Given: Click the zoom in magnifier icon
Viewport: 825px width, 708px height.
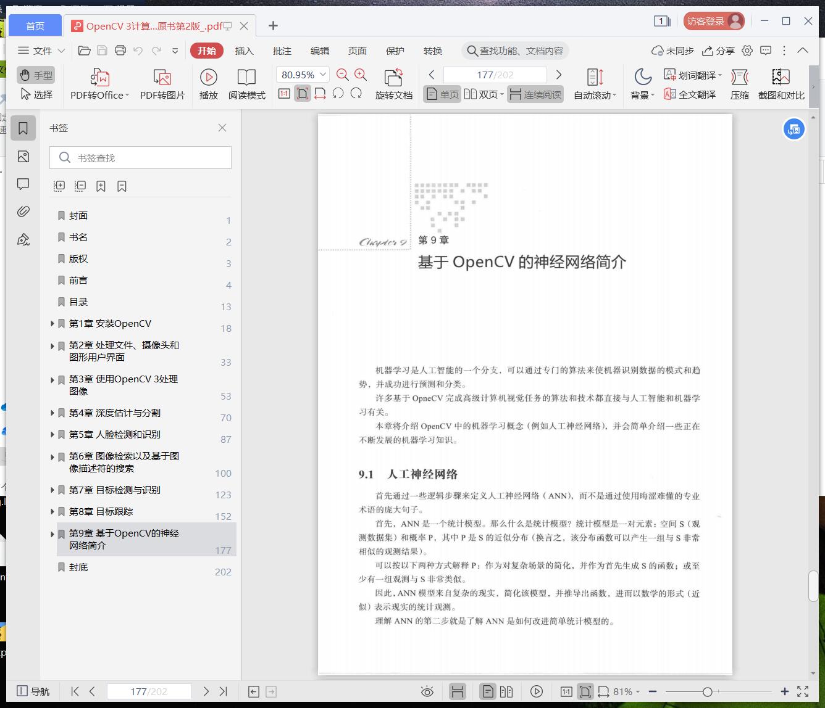Looking at the screenshot, I should click(361, 75).
